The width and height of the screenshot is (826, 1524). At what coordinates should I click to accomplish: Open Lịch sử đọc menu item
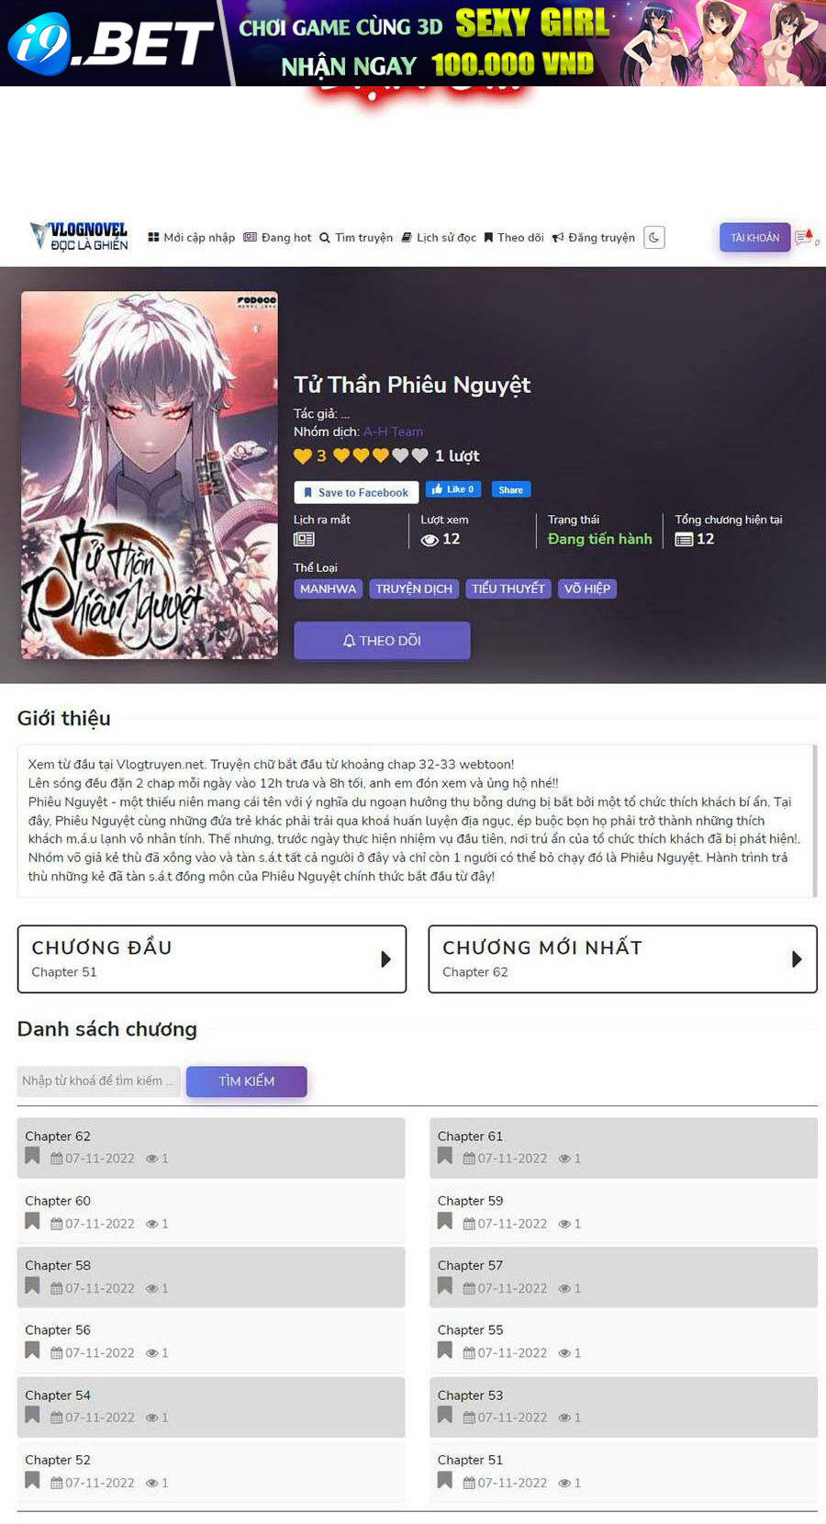pyautogui.click(x=439, y=238)
